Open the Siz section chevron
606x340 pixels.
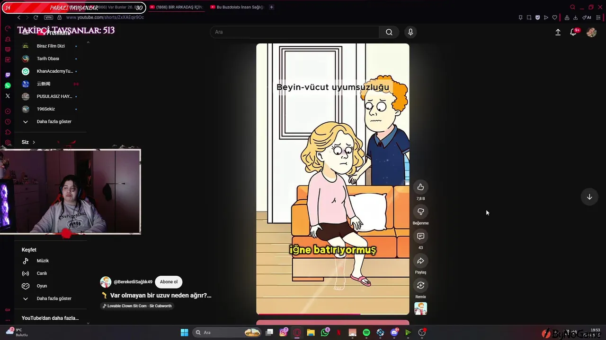click(x=33, y=142)
